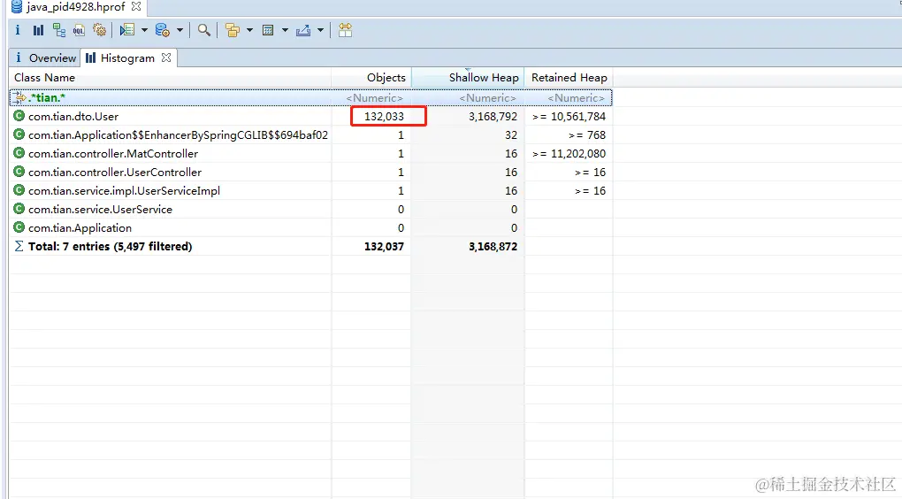Expand the group-by dropdown arrow
This screenshot has width=902, height=499.
coord(249,30)
